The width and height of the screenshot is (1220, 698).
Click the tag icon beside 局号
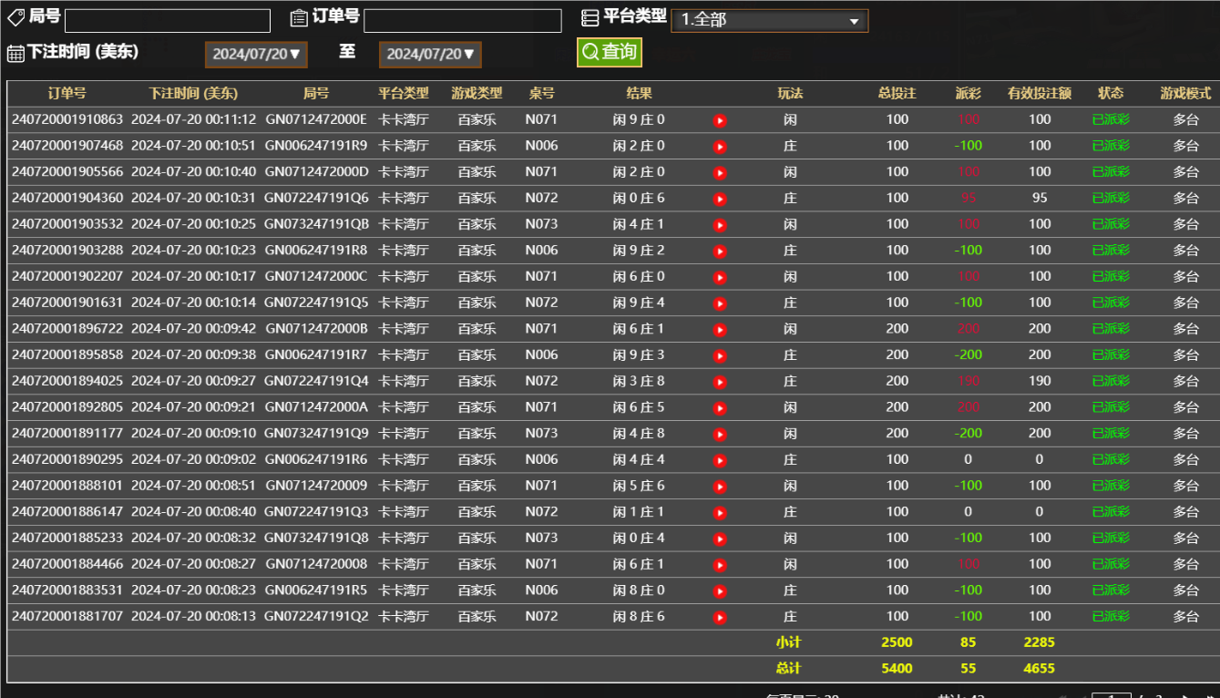tap(15, 18)
